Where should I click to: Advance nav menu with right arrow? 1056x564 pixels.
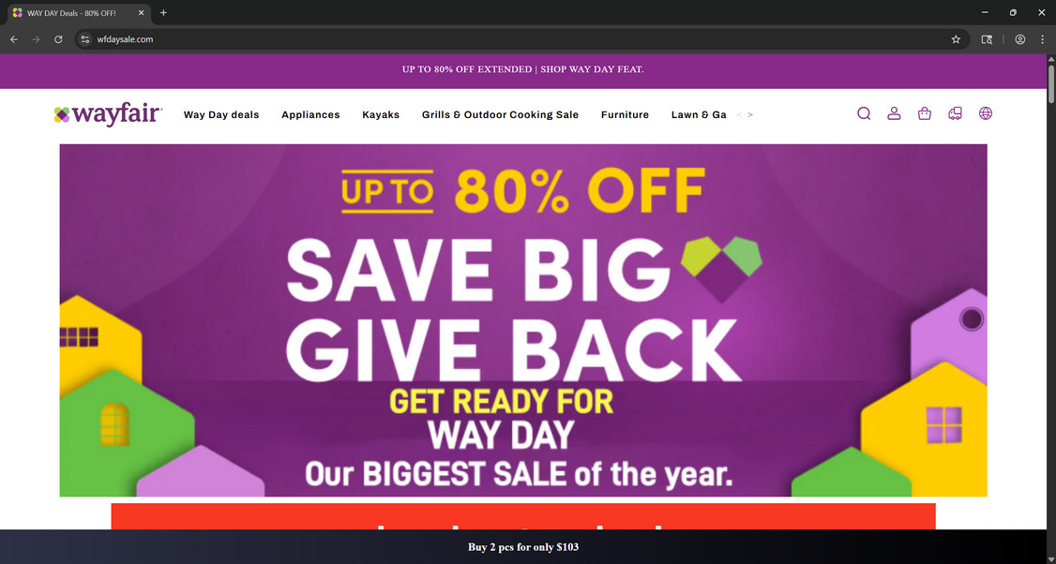pos(750,115)
